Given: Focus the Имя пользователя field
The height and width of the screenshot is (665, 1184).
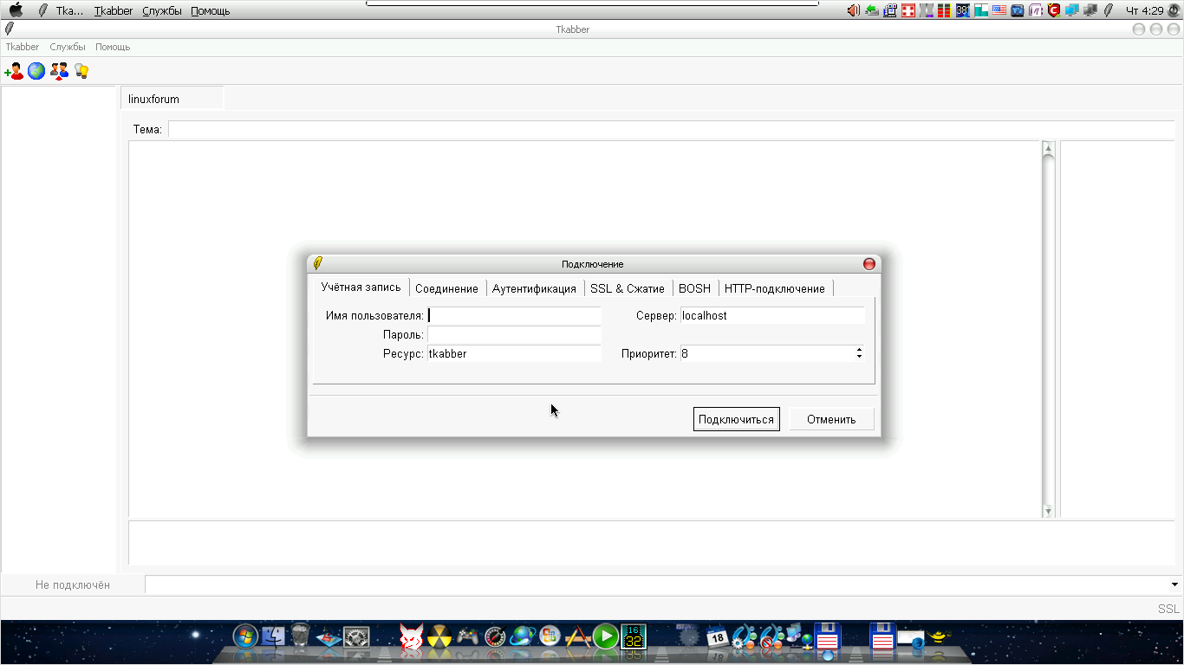Looking at the screenshot, I should pyautogui.click(x=514, y=315).
